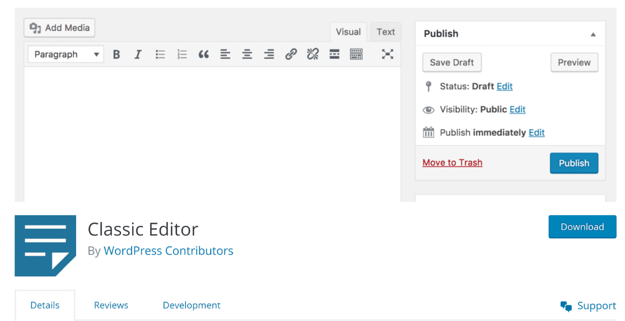
Task: Click the Preview button
Action: (575, 63)
